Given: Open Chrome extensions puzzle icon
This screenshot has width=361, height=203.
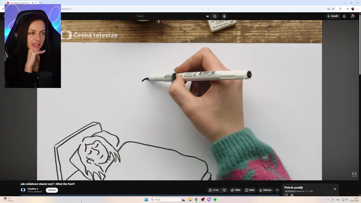Looking at the screenshot, I should [340, 9].
